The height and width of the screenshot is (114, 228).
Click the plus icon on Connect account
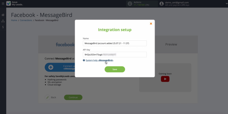pyautogui.click(x=51, y=67)
